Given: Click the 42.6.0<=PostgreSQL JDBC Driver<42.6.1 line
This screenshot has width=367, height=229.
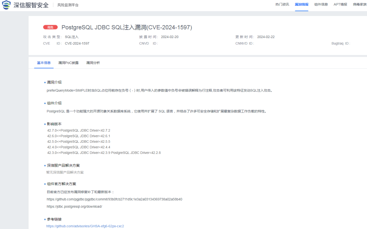Looking at the screenshot, I should point(78,136).
